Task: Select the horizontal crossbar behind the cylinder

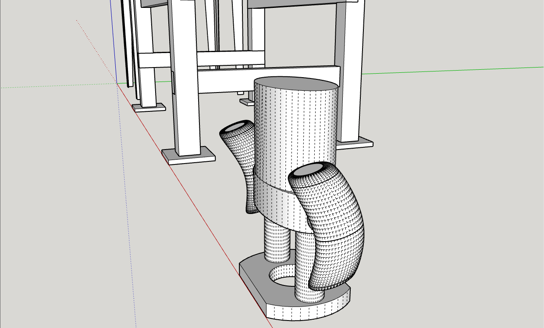Action: pos(228,80)
